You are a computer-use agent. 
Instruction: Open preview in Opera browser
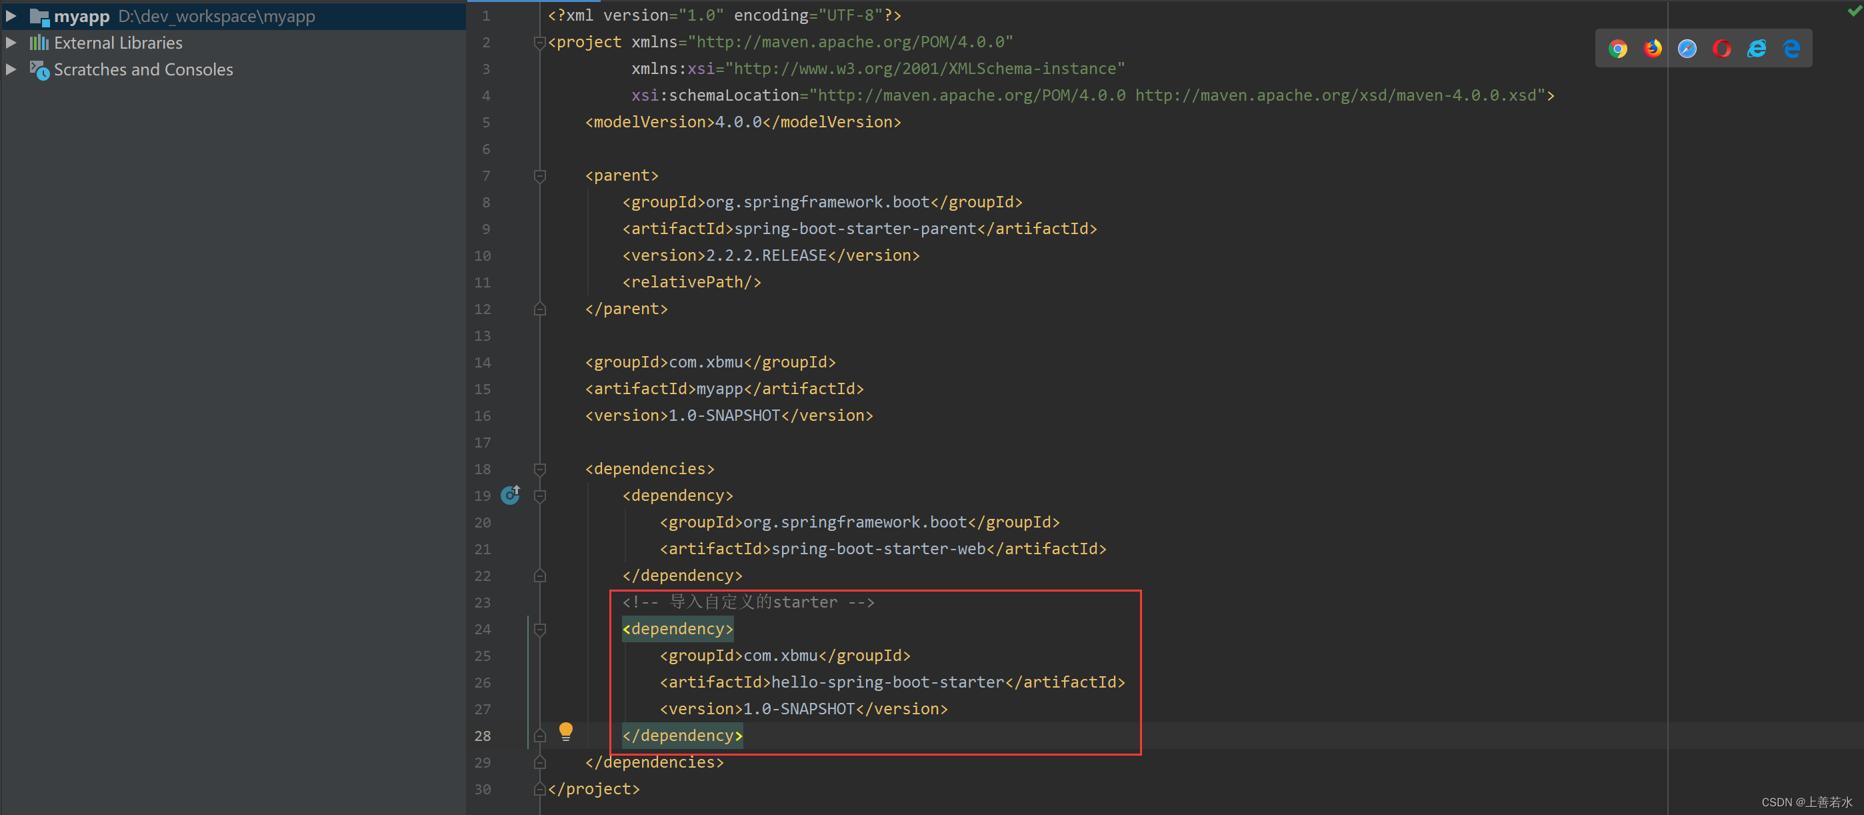(x=1722, y=49)
